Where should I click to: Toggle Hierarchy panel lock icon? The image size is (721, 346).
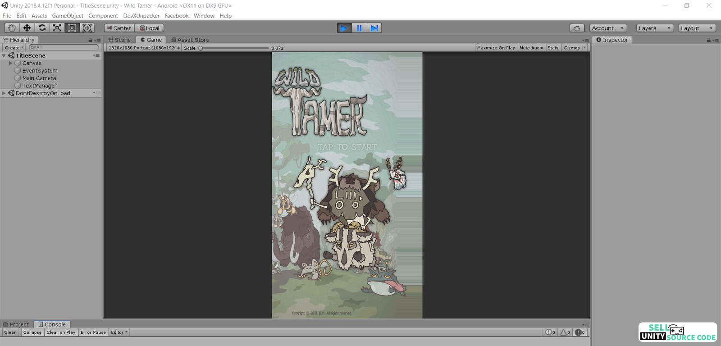coord(90,40)
